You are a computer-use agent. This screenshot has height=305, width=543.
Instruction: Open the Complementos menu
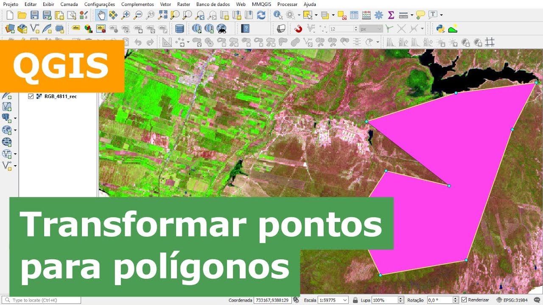click(x=137, y=4)
